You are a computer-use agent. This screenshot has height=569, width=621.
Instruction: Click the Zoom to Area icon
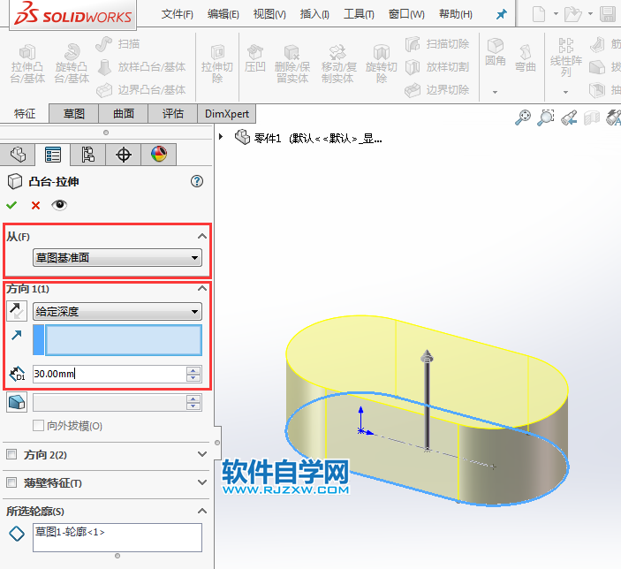coord(545,118)
